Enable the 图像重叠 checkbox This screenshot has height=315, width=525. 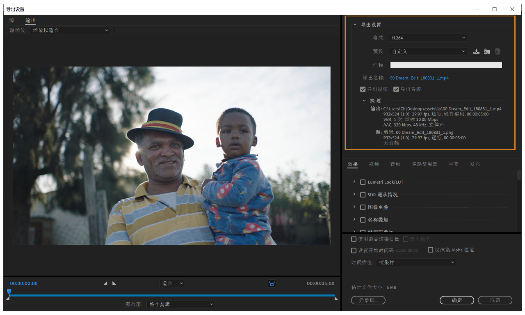point(363,207)
